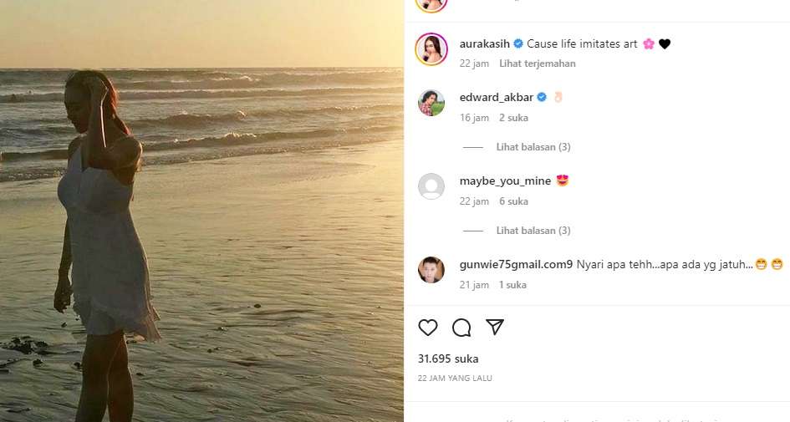
Task: Click the heart like icon
Action: 428,328
